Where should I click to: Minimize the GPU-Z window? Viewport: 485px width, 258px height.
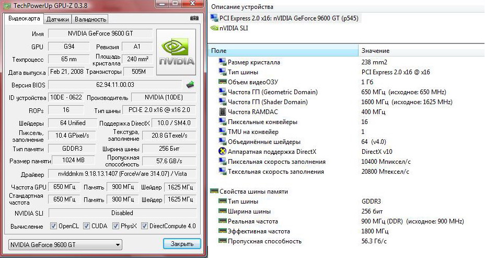[x=163, y=4]
